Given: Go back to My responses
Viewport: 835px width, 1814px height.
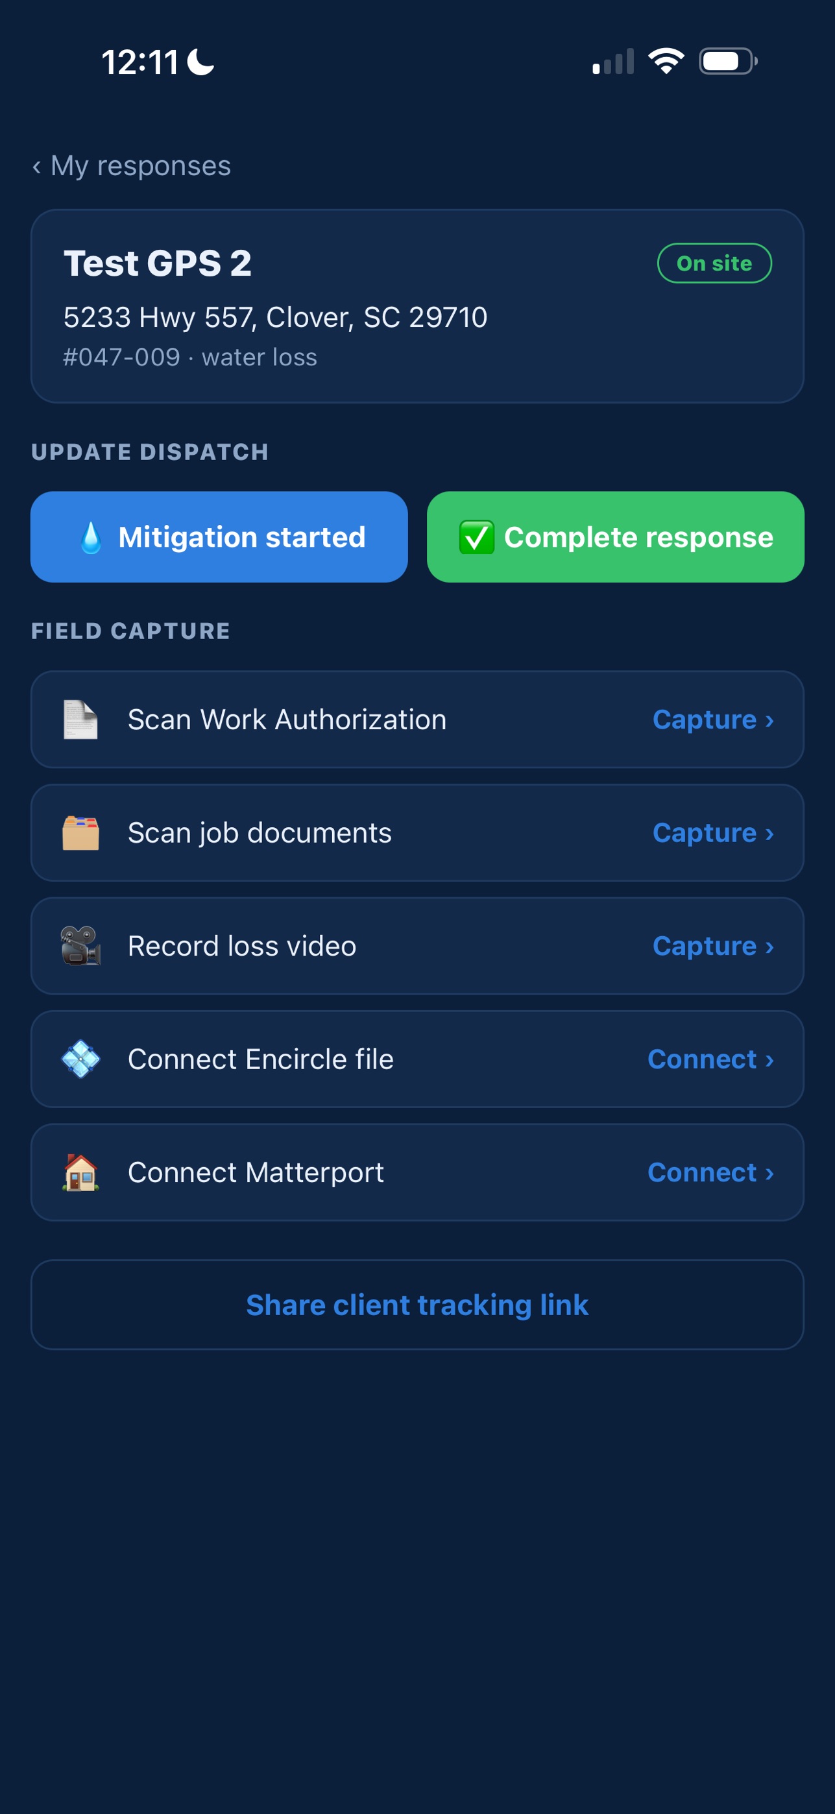Looking at the screenshot, I should tap(132, 166).
